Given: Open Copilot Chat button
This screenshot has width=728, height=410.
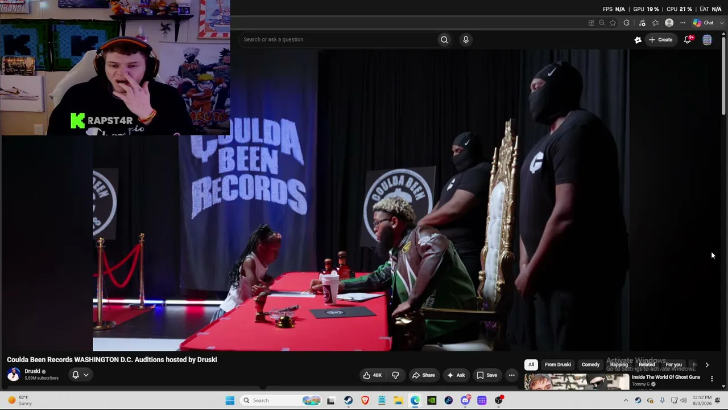Looking at the screenshot, I should tap(704, 23).
